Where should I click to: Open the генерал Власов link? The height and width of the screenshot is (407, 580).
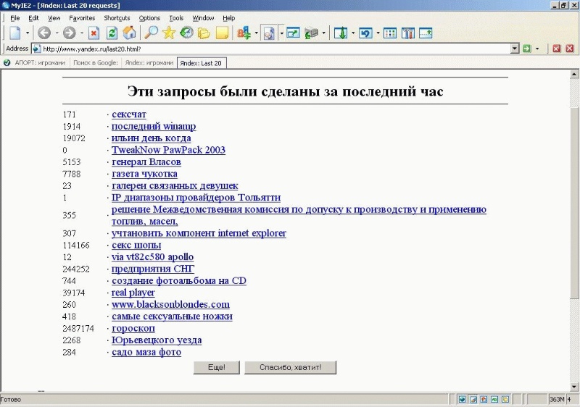pos(146,161)
